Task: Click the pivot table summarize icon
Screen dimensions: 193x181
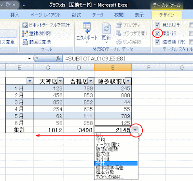Action: (x=25, y=25)
